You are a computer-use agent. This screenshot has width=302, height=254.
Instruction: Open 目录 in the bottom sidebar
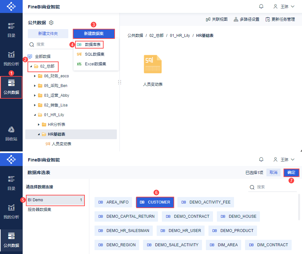(x=11, y=183)
